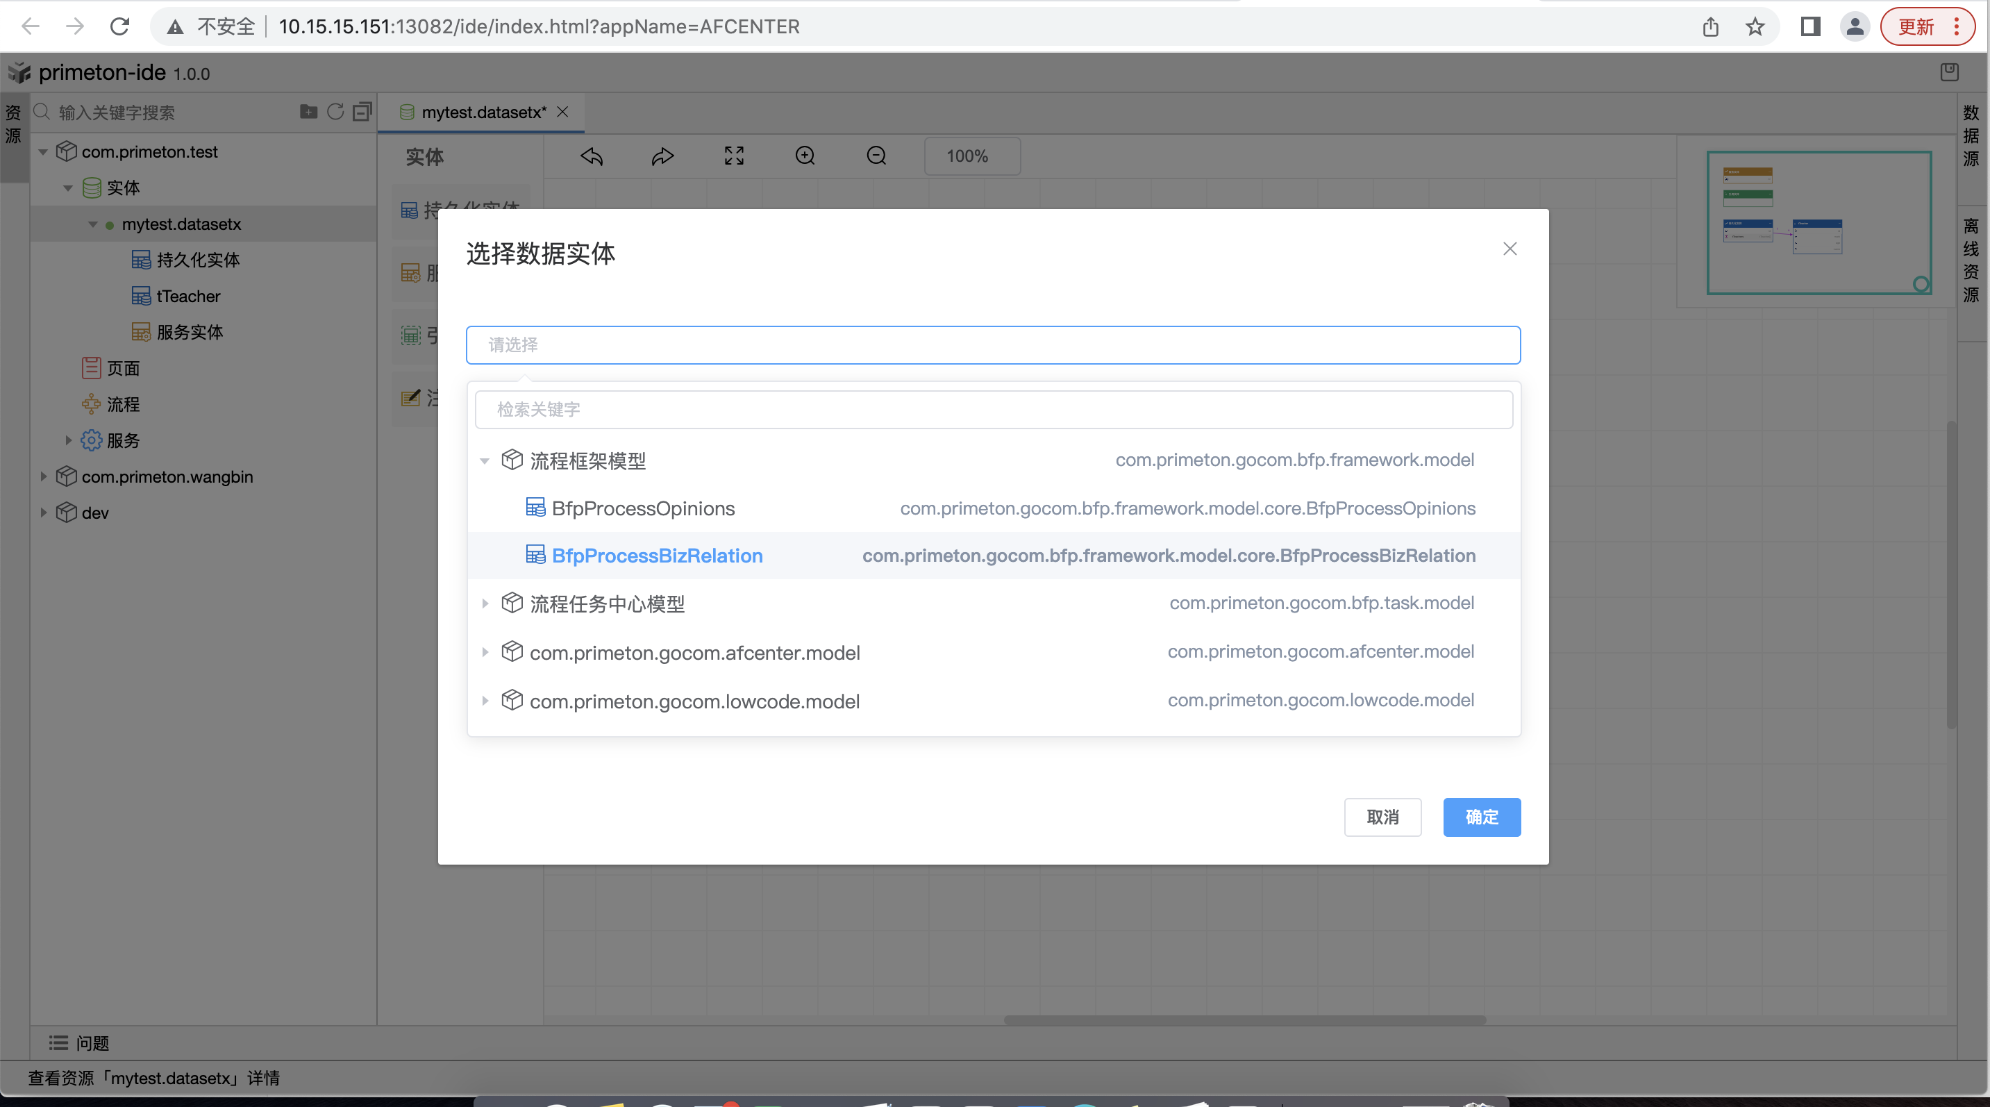This screenshot has width=1990, height=1107.
Task: Click the browser share icon
Action: 1710,27
